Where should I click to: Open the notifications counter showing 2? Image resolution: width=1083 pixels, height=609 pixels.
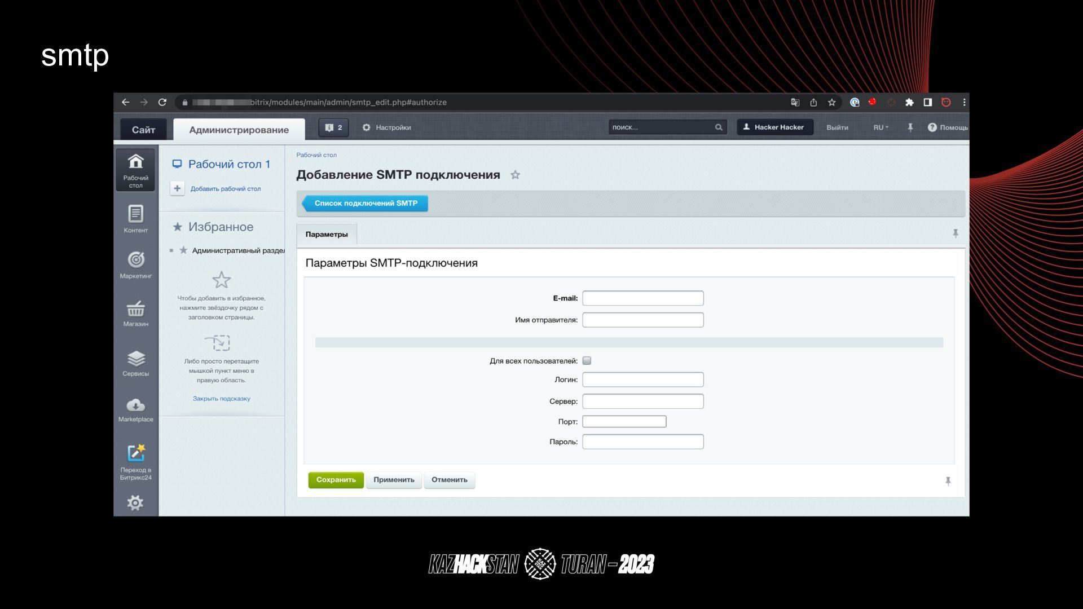click(333, 127)
